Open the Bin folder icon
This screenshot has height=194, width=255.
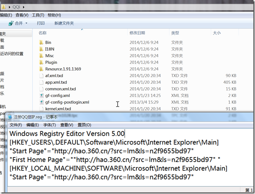(x=41, y=42)
